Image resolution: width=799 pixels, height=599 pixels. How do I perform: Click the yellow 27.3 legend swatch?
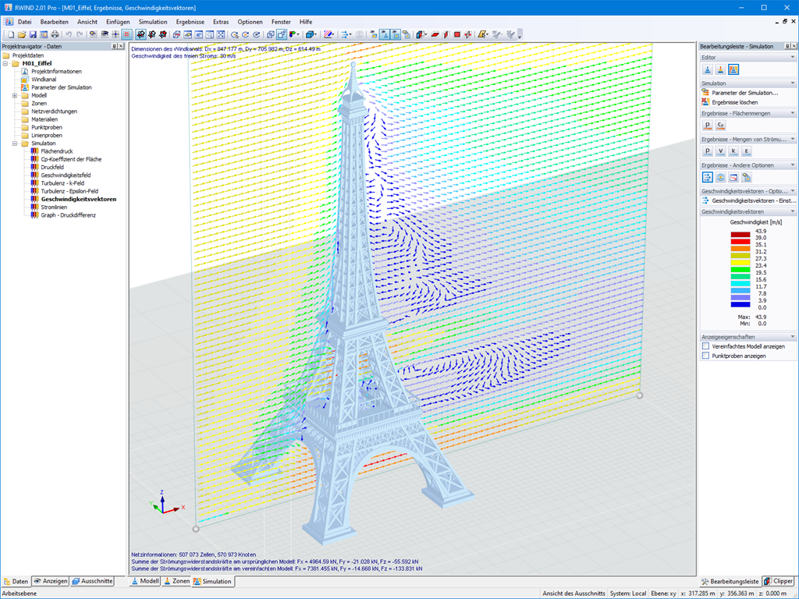pos(740,262)
